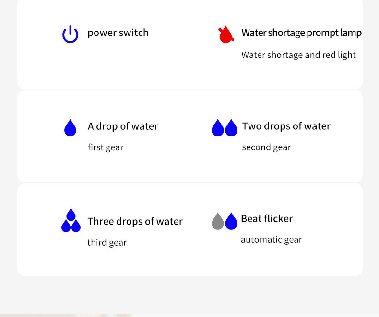Click the 'A drop of water' heading
The width and height of the screenshot is (379, 317).
pos(123,126)
